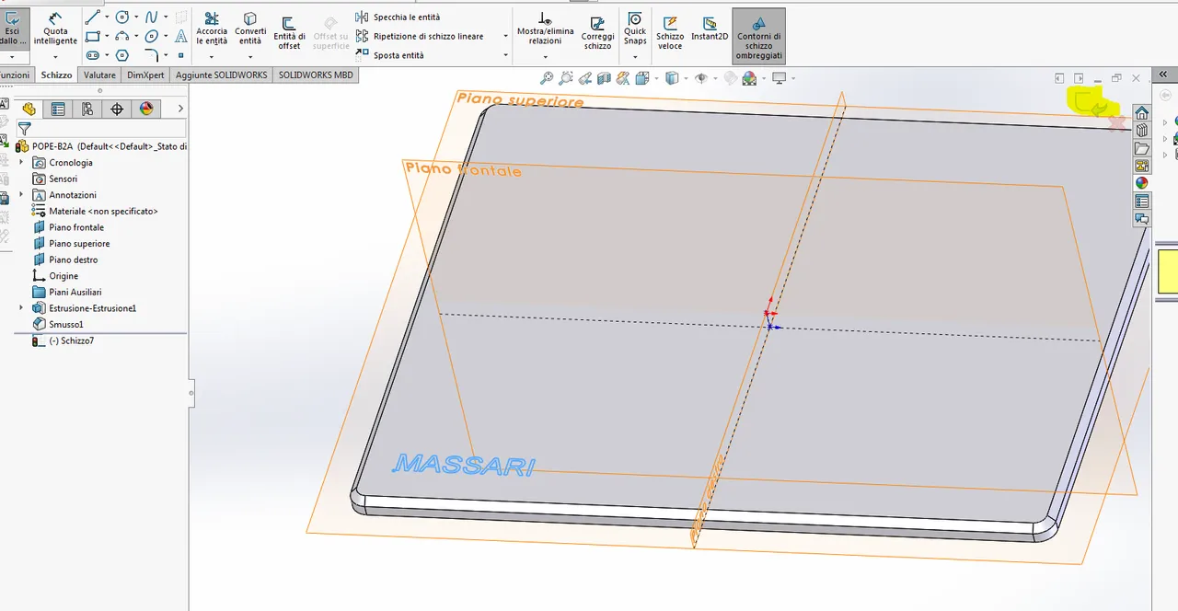The height and width of the screenshot is (611, 1178).
Task: Open the PropertyManager tab
Action: coord(58,109)
